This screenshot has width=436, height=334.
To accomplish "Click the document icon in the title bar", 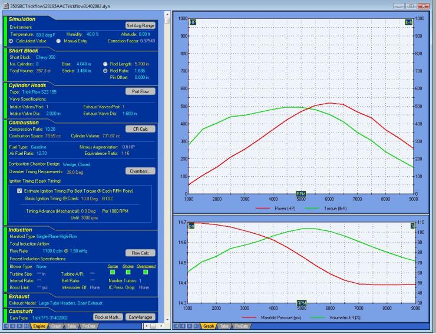I will 5,6.
